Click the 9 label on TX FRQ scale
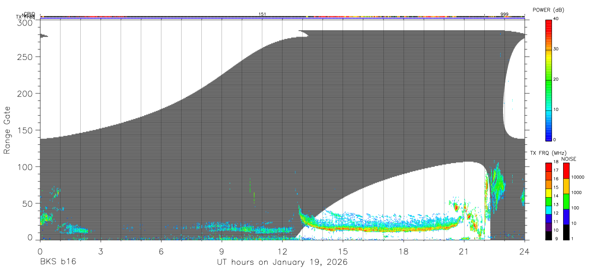This screenshot has height=272, width=590. pos(556,238)
